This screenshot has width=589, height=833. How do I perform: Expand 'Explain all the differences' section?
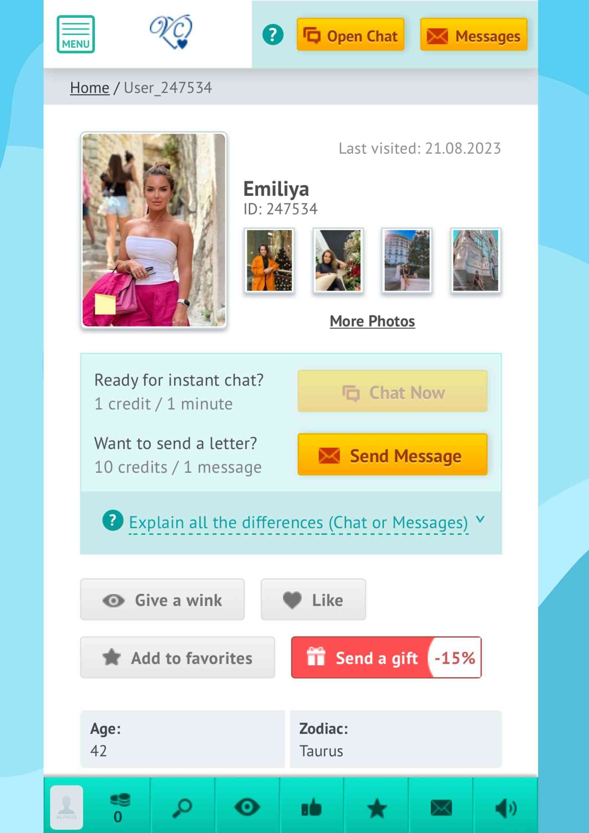pos(298,522)
